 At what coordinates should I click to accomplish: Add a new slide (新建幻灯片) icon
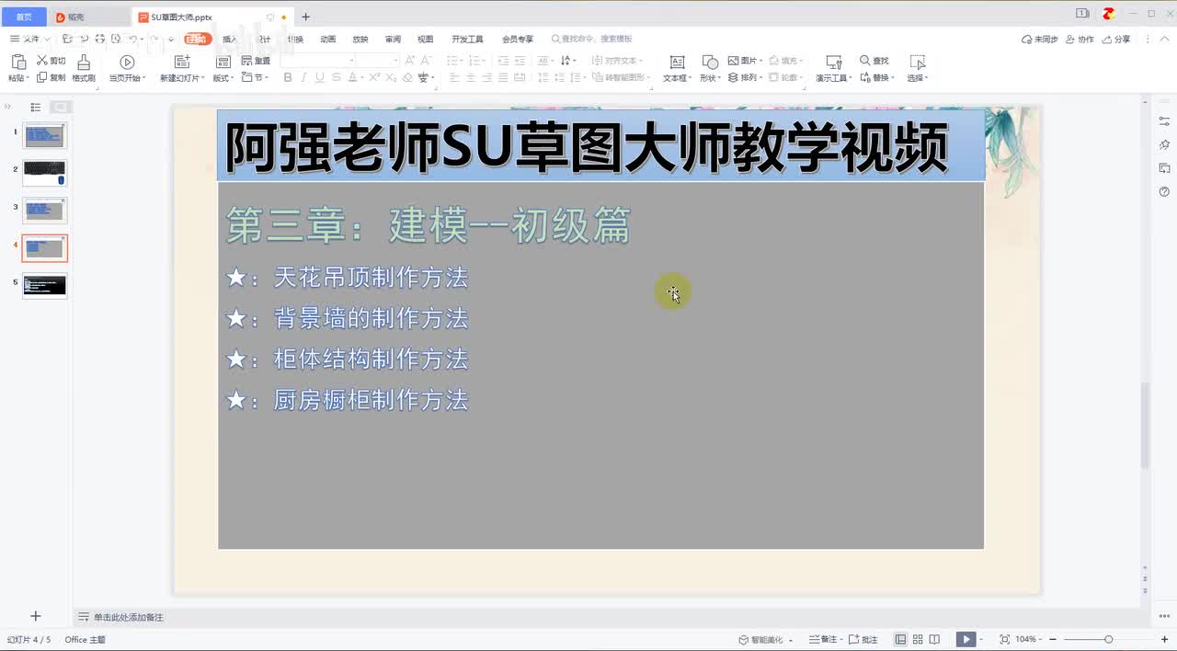coord(181,62)
